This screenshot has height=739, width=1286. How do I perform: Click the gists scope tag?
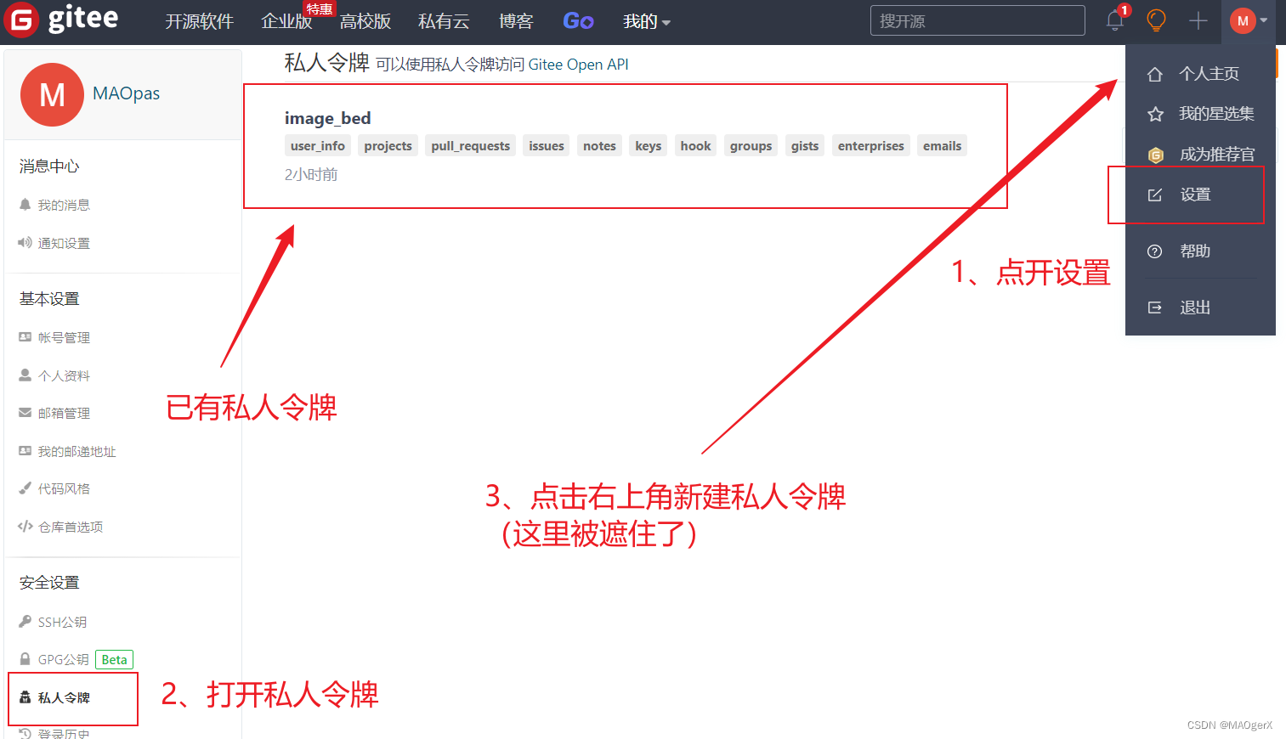click(x=805, y=146)
